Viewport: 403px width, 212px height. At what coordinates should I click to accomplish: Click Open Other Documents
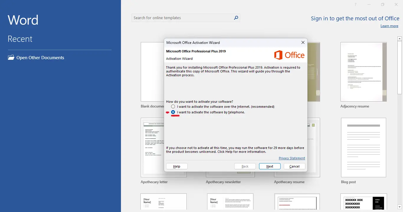[40, 58]
